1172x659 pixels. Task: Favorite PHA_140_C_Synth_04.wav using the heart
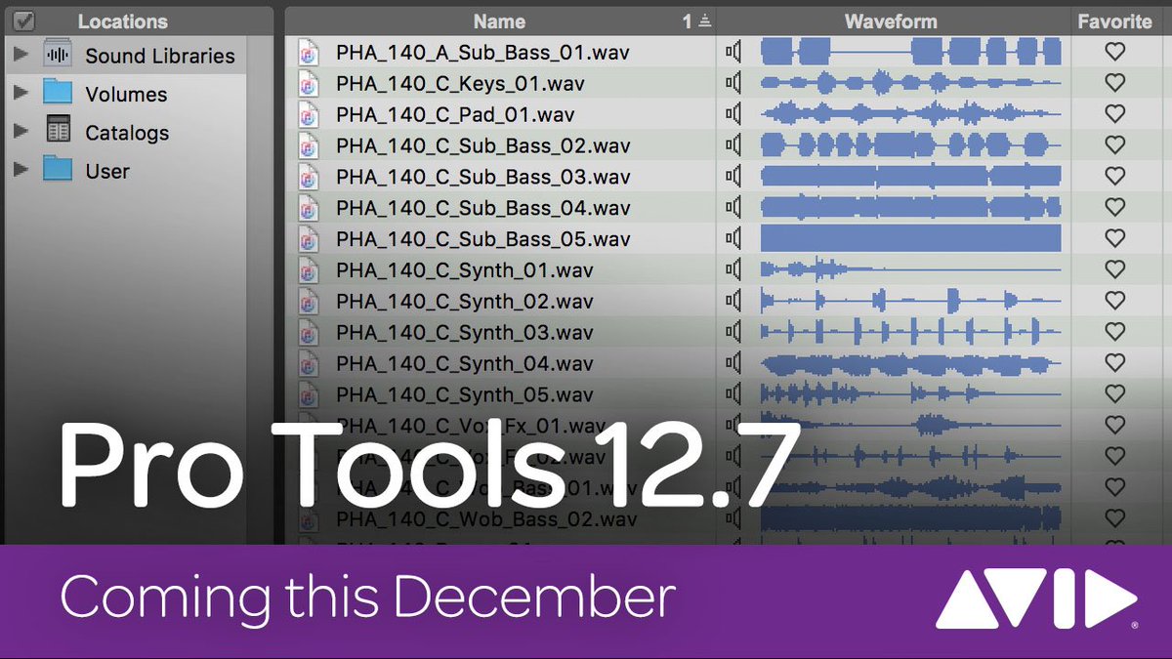pos(1114,363)
